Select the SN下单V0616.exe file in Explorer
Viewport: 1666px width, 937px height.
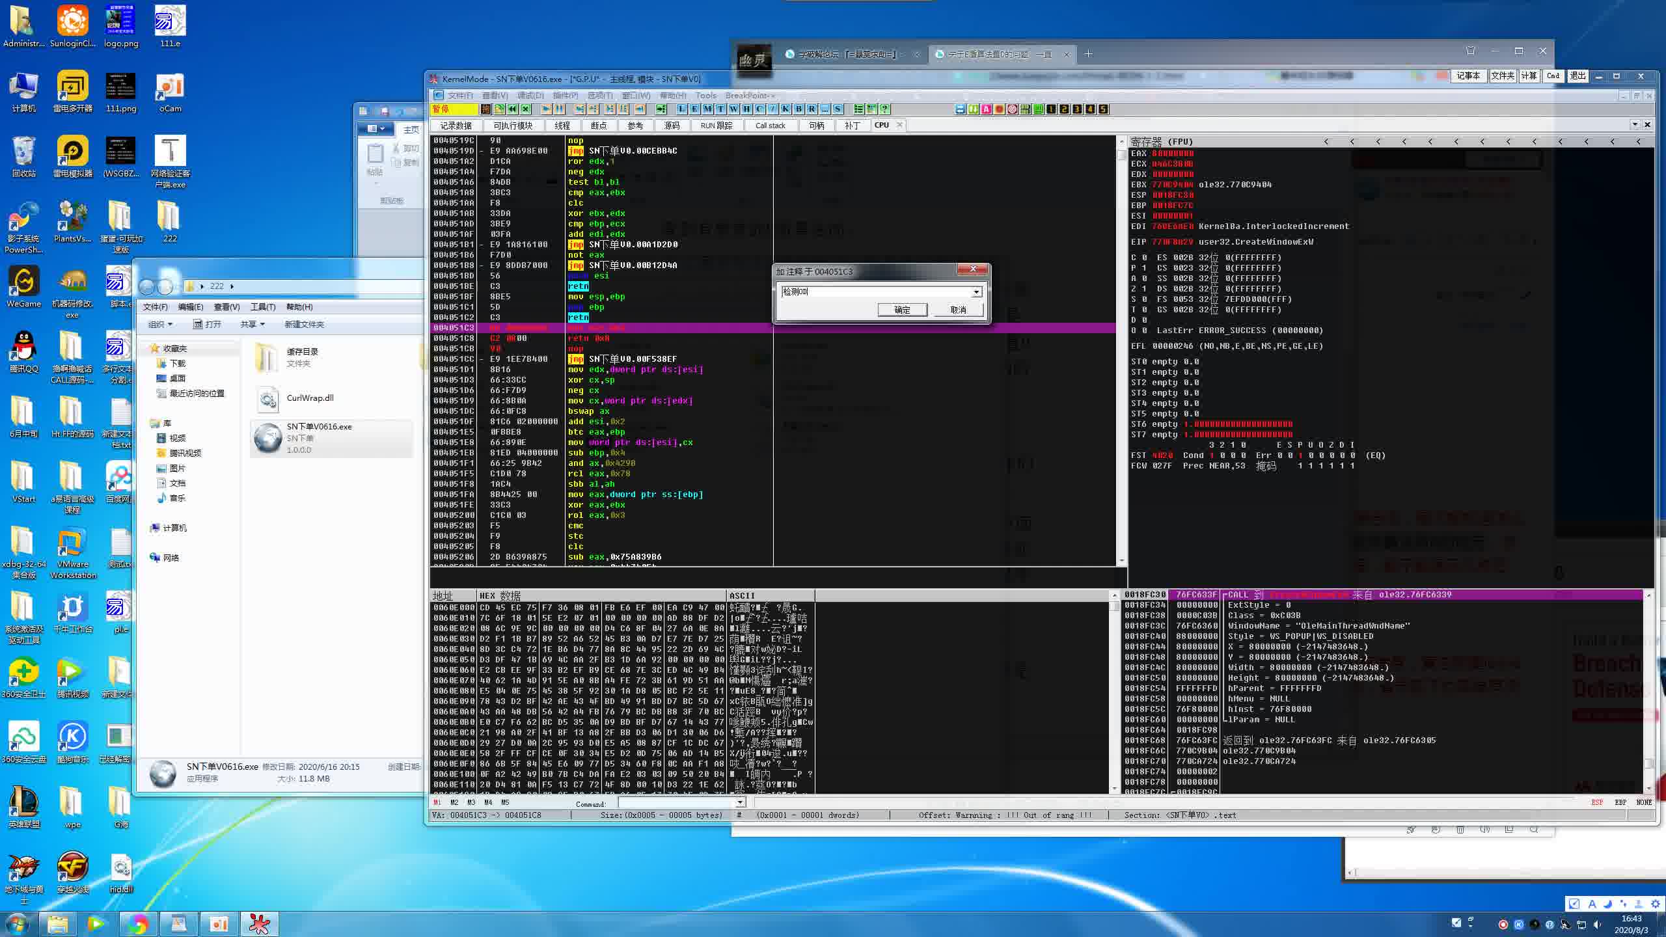tap(319, 437)
